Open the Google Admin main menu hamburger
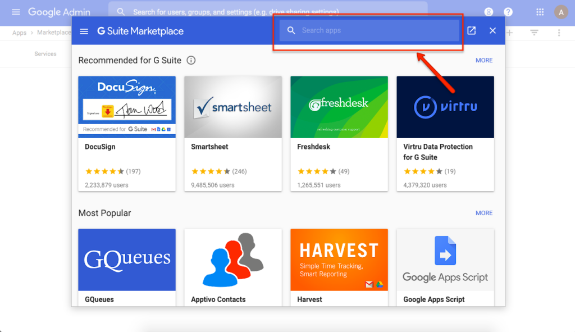 pyautogui.click(x=16, y=12)
